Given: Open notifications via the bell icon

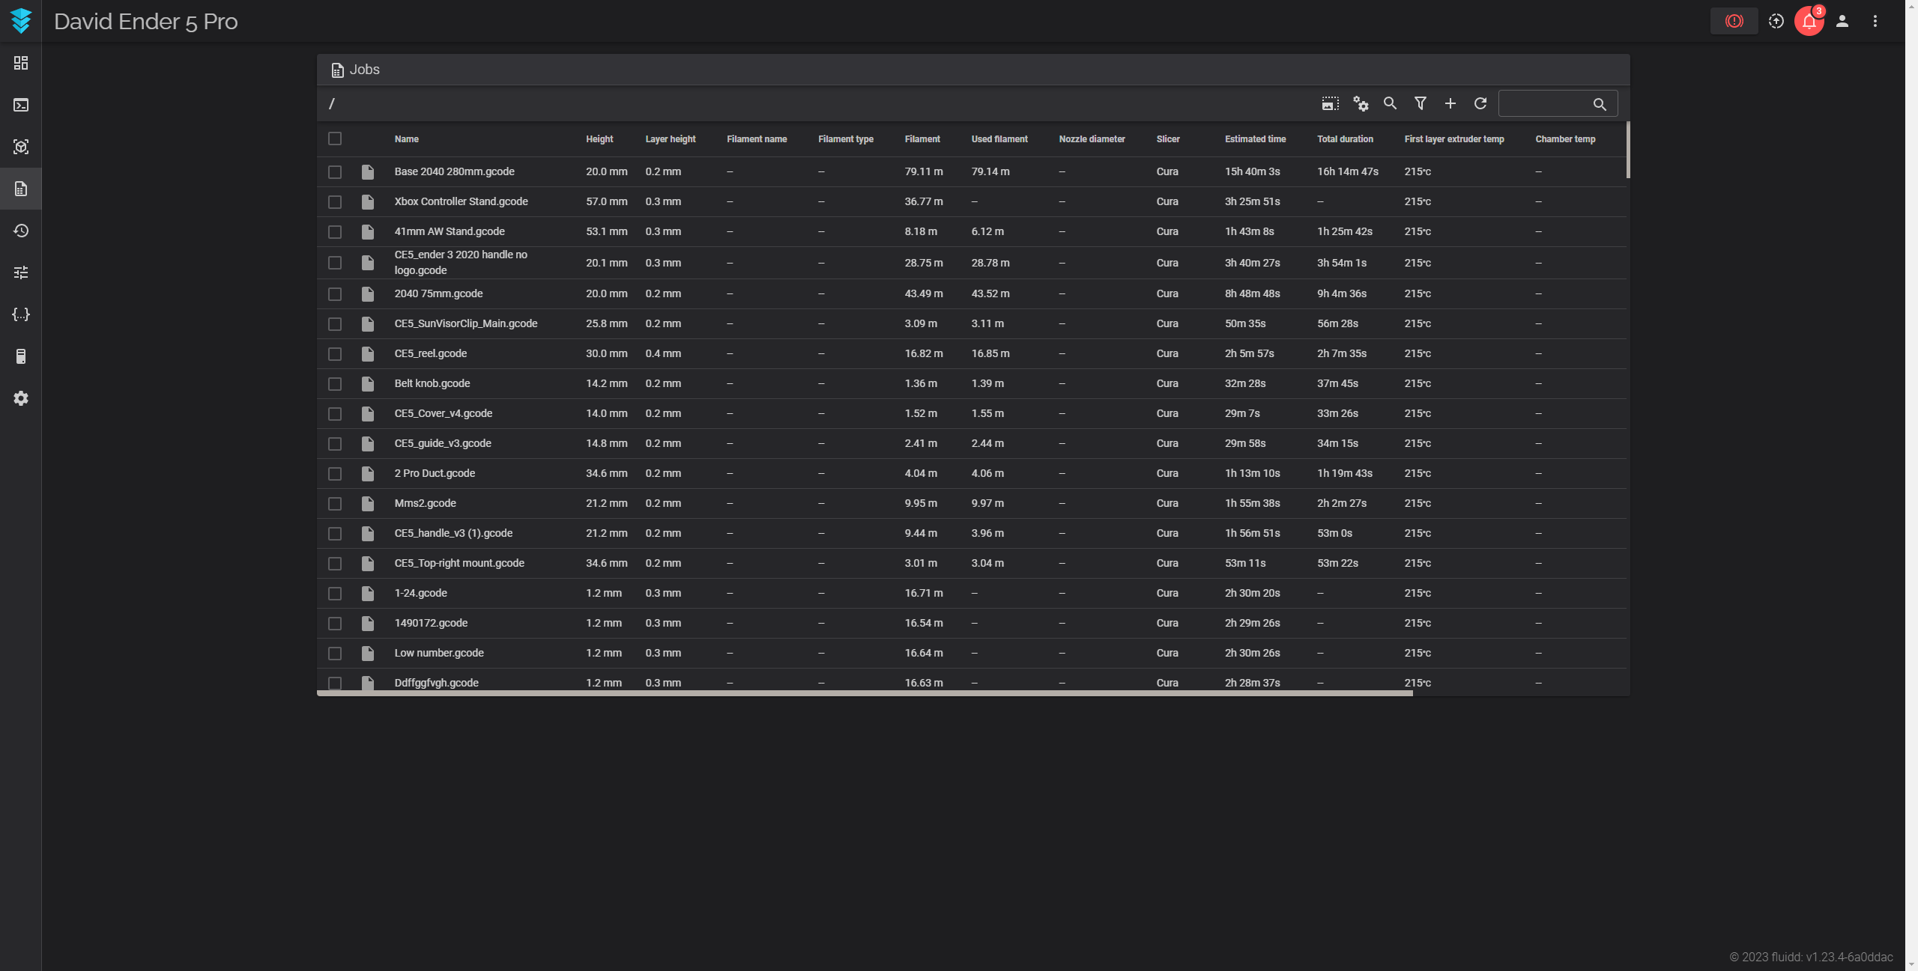Looking at the screenshot, I should click(1809, 21).
